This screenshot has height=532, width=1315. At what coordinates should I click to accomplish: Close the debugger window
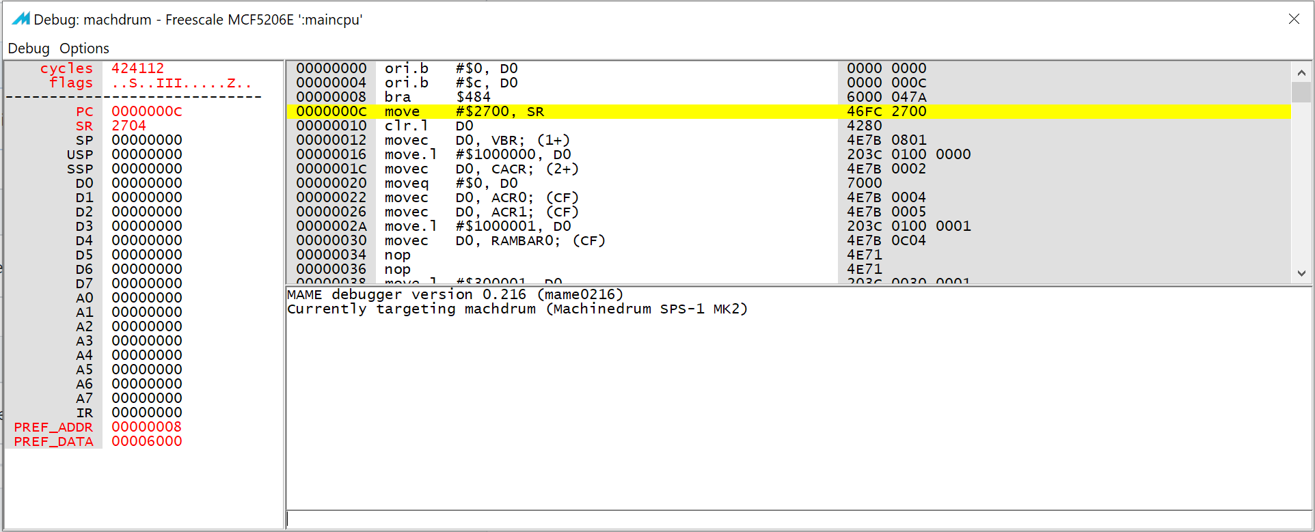(x=1294, y=19)
